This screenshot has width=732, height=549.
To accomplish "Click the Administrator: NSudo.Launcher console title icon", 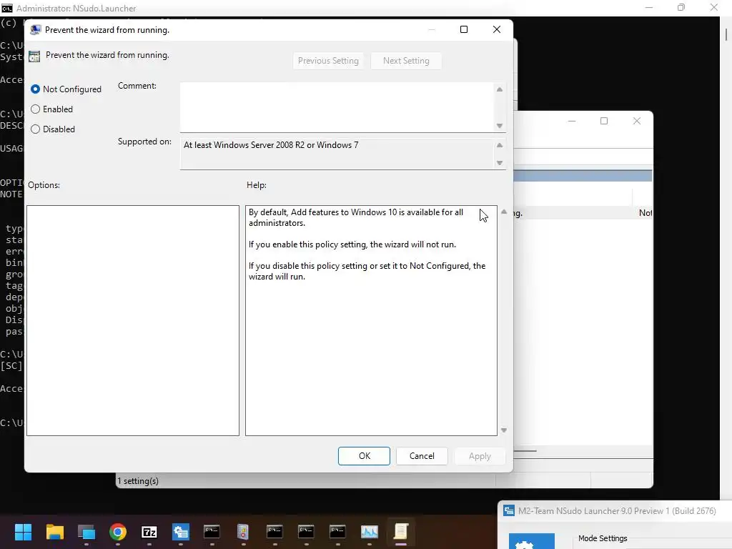I will [7, 8].
